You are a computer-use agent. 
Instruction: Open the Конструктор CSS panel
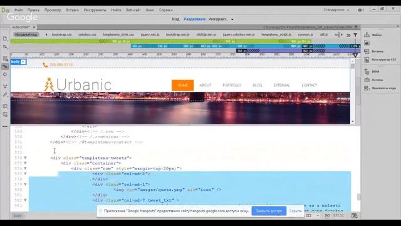coord(380,60)
